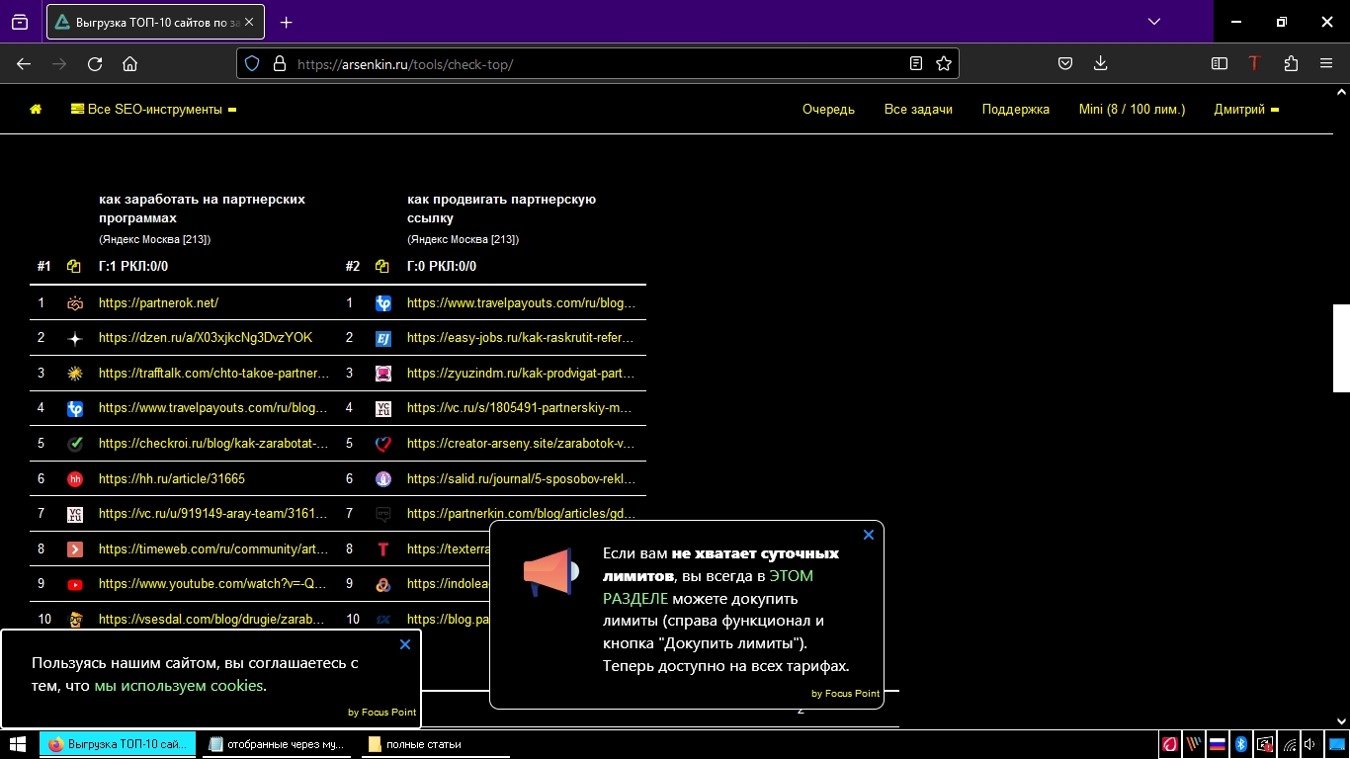Copy results of column #1
1350x759 pixels.
pyautogui.click(x=74, y=267)
